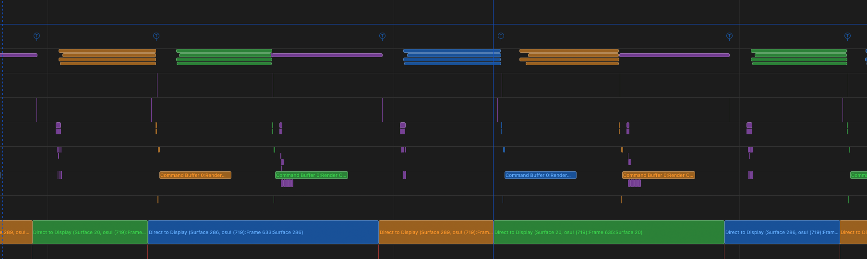This screenshot has width=867, height=259.
Task: Click the marker icon above the last green stacked bars' end
Action: pyautogui.click(x=847, y=36)
